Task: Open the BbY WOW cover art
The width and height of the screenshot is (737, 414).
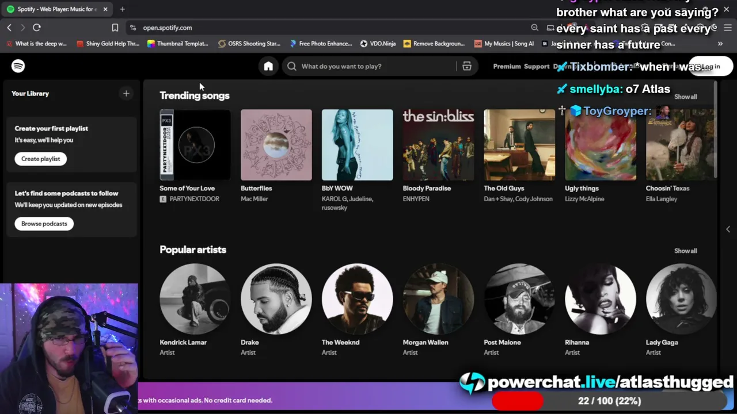Action: pyautogui.click(x=358, y=145)
